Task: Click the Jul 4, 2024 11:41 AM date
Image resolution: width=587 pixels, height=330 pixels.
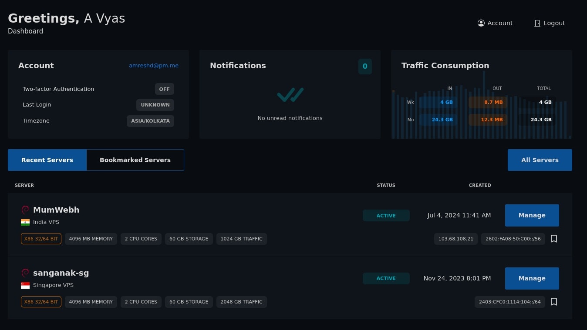Action: point(459,215)
